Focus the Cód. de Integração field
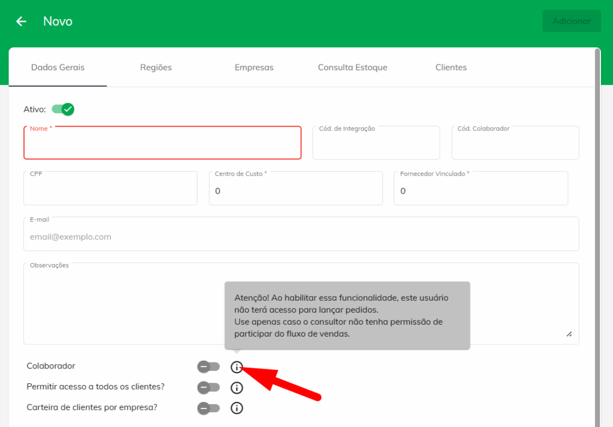Viewport: 613px width, 427px height. click(x=376, y=145)
